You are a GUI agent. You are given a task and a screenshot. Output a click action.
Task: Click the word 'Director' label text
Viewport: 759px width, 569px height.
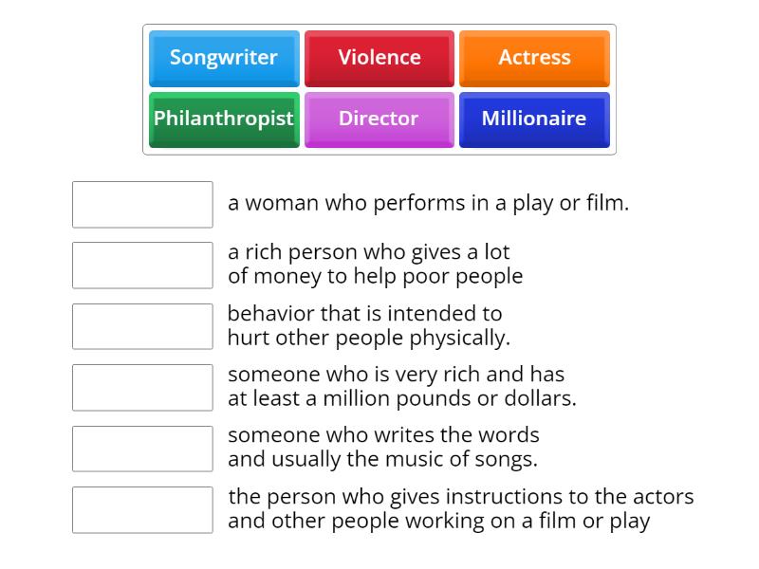click(x=379, y=118)
